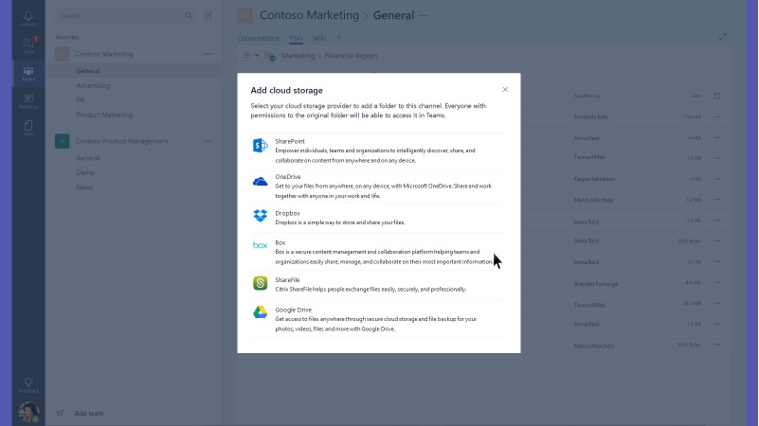
Task: Open the Activity bell icon
Action: tap(28, 18)
